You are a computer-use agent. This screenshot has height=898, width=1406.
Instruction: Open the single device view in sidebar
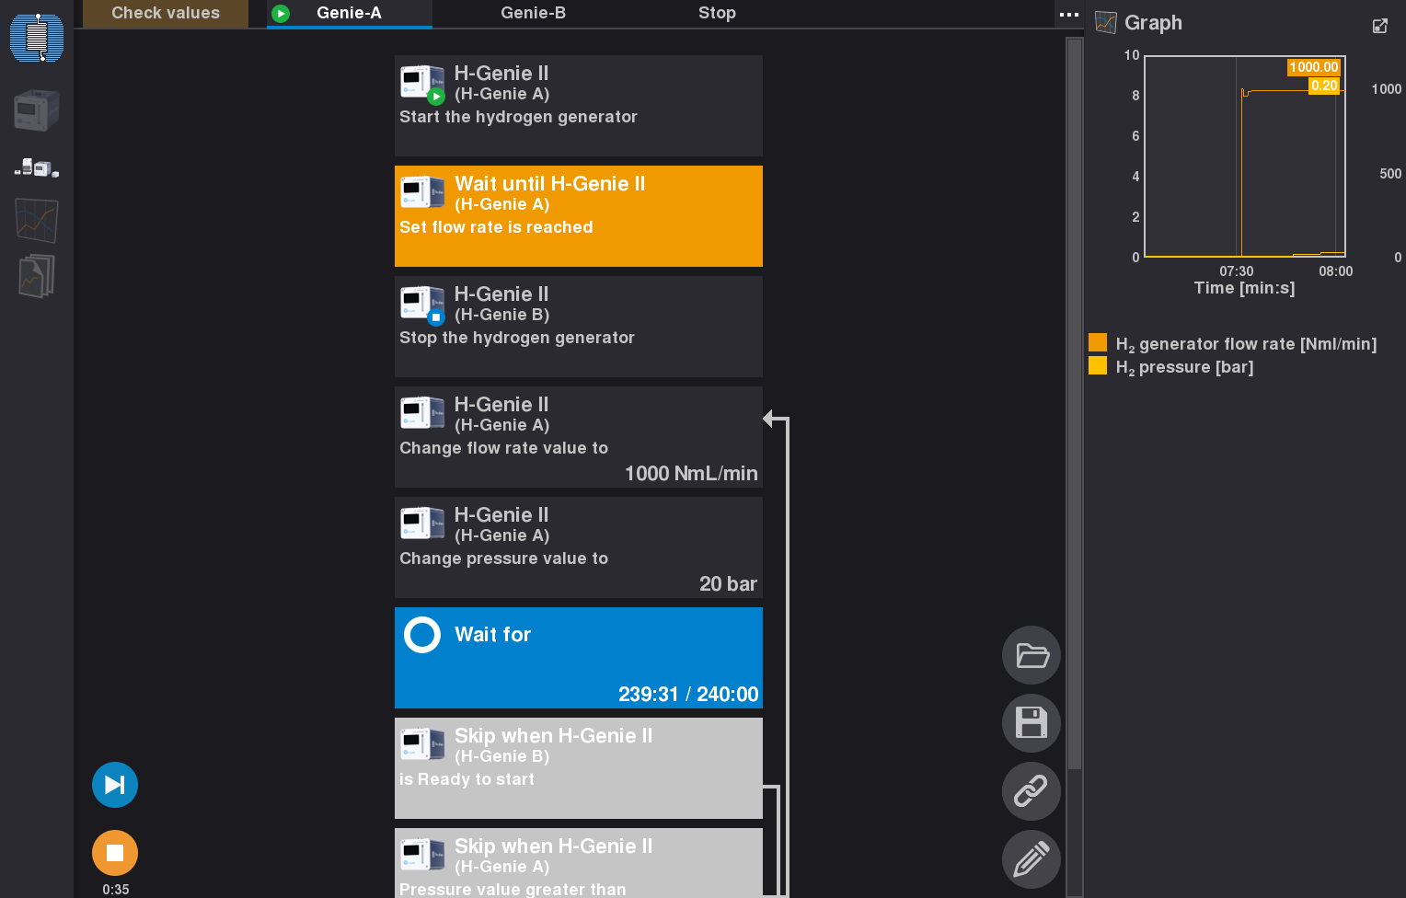37,110
